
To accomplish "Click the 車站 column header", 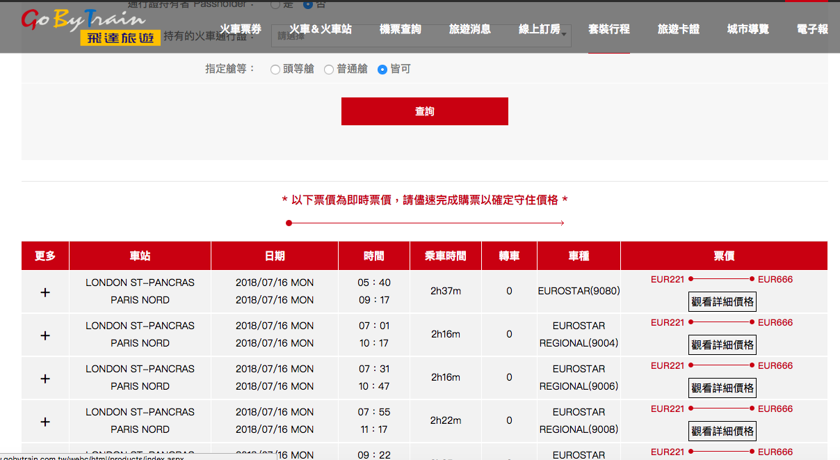I will click(140, 256).
